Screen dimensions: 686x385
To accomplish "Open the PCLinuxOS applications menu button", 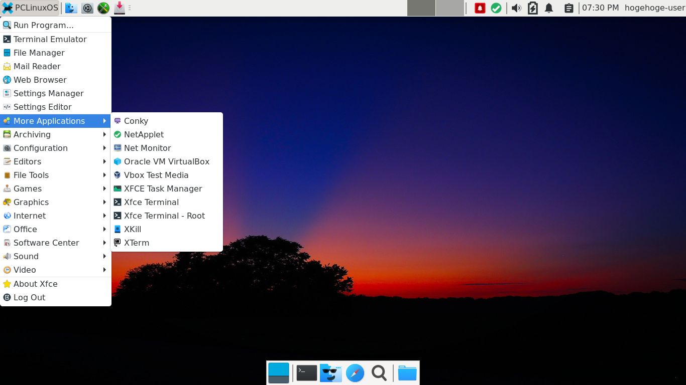I will click(30, 8).
